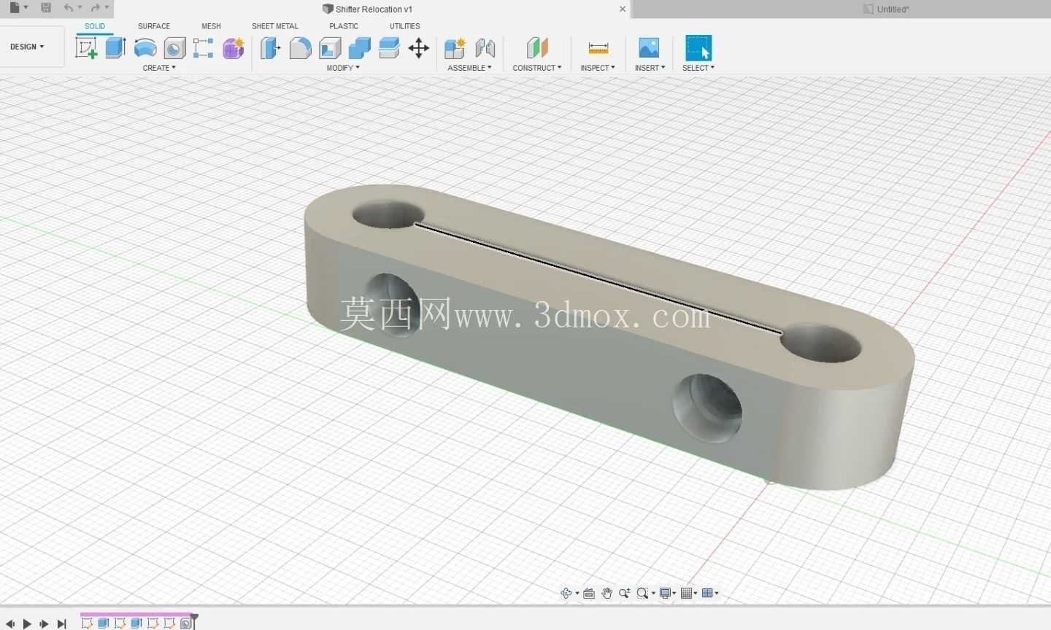Open the purple Create Form tool
1051x630 pixels.
(x=234, y=48)
